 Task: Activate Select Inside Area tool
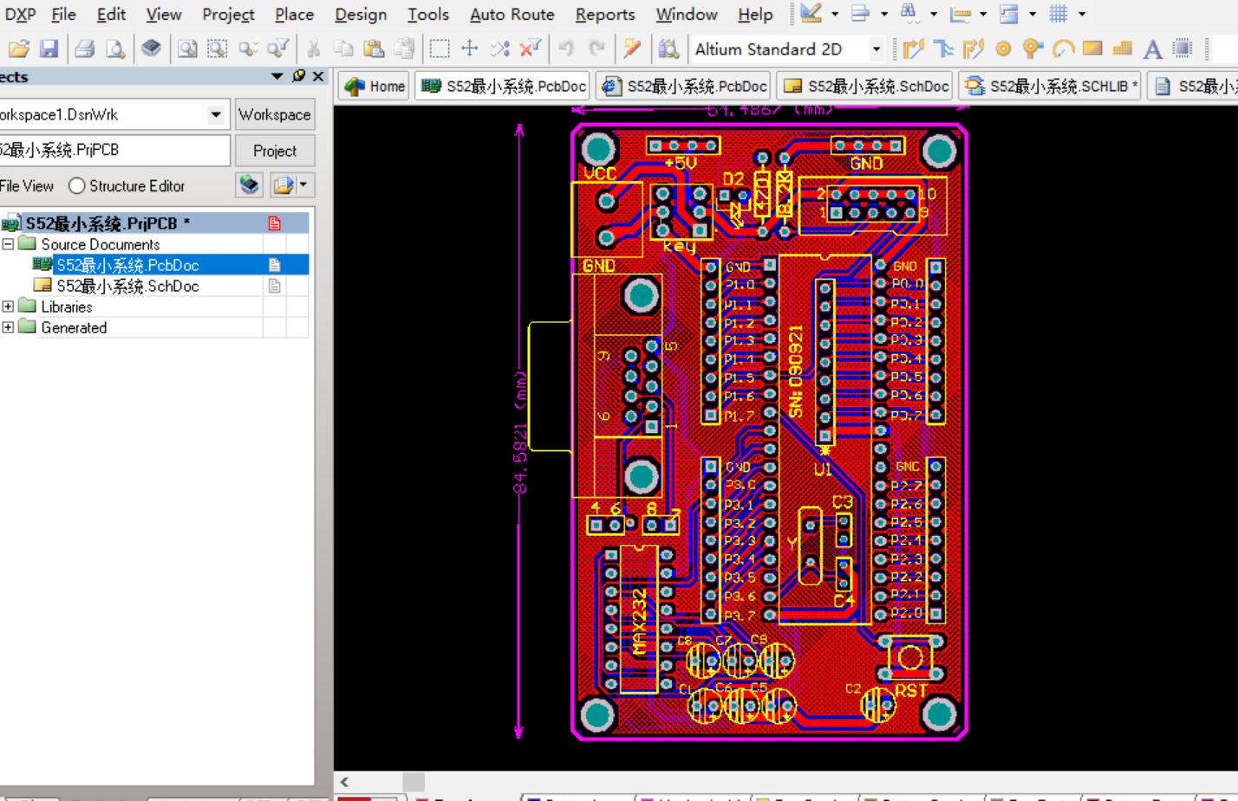440,48
